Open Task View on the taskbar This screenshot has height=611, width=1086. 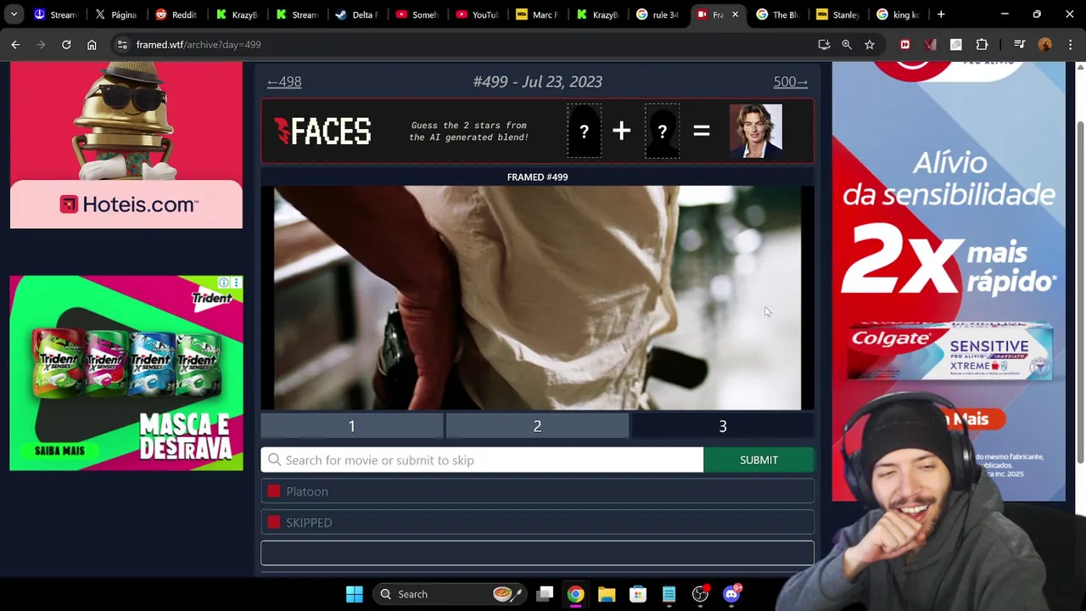(545, 594)
